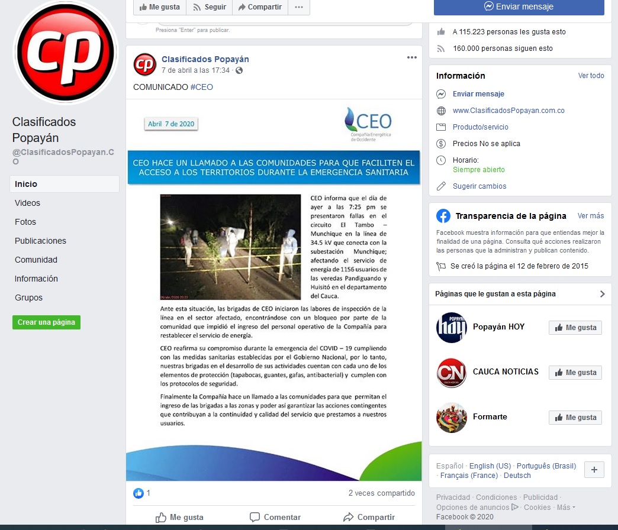Screen dimensions: 618x530
Task: Open post options three-dot menu
Action: [x=412, y=57]
